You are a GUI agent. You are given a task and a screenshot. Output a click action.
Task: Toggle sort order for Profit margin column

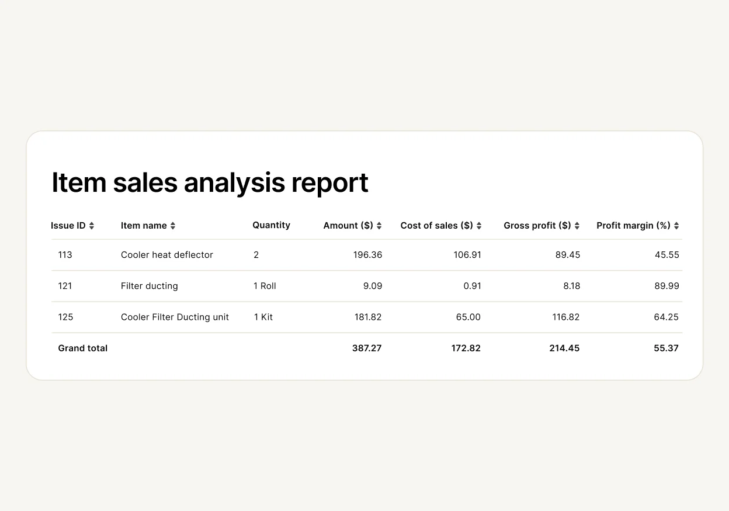(x=676, y=225)
